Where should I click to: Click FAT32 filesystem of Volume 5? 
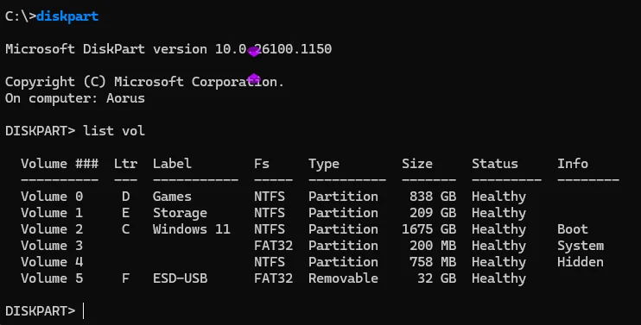coord(273,278)
